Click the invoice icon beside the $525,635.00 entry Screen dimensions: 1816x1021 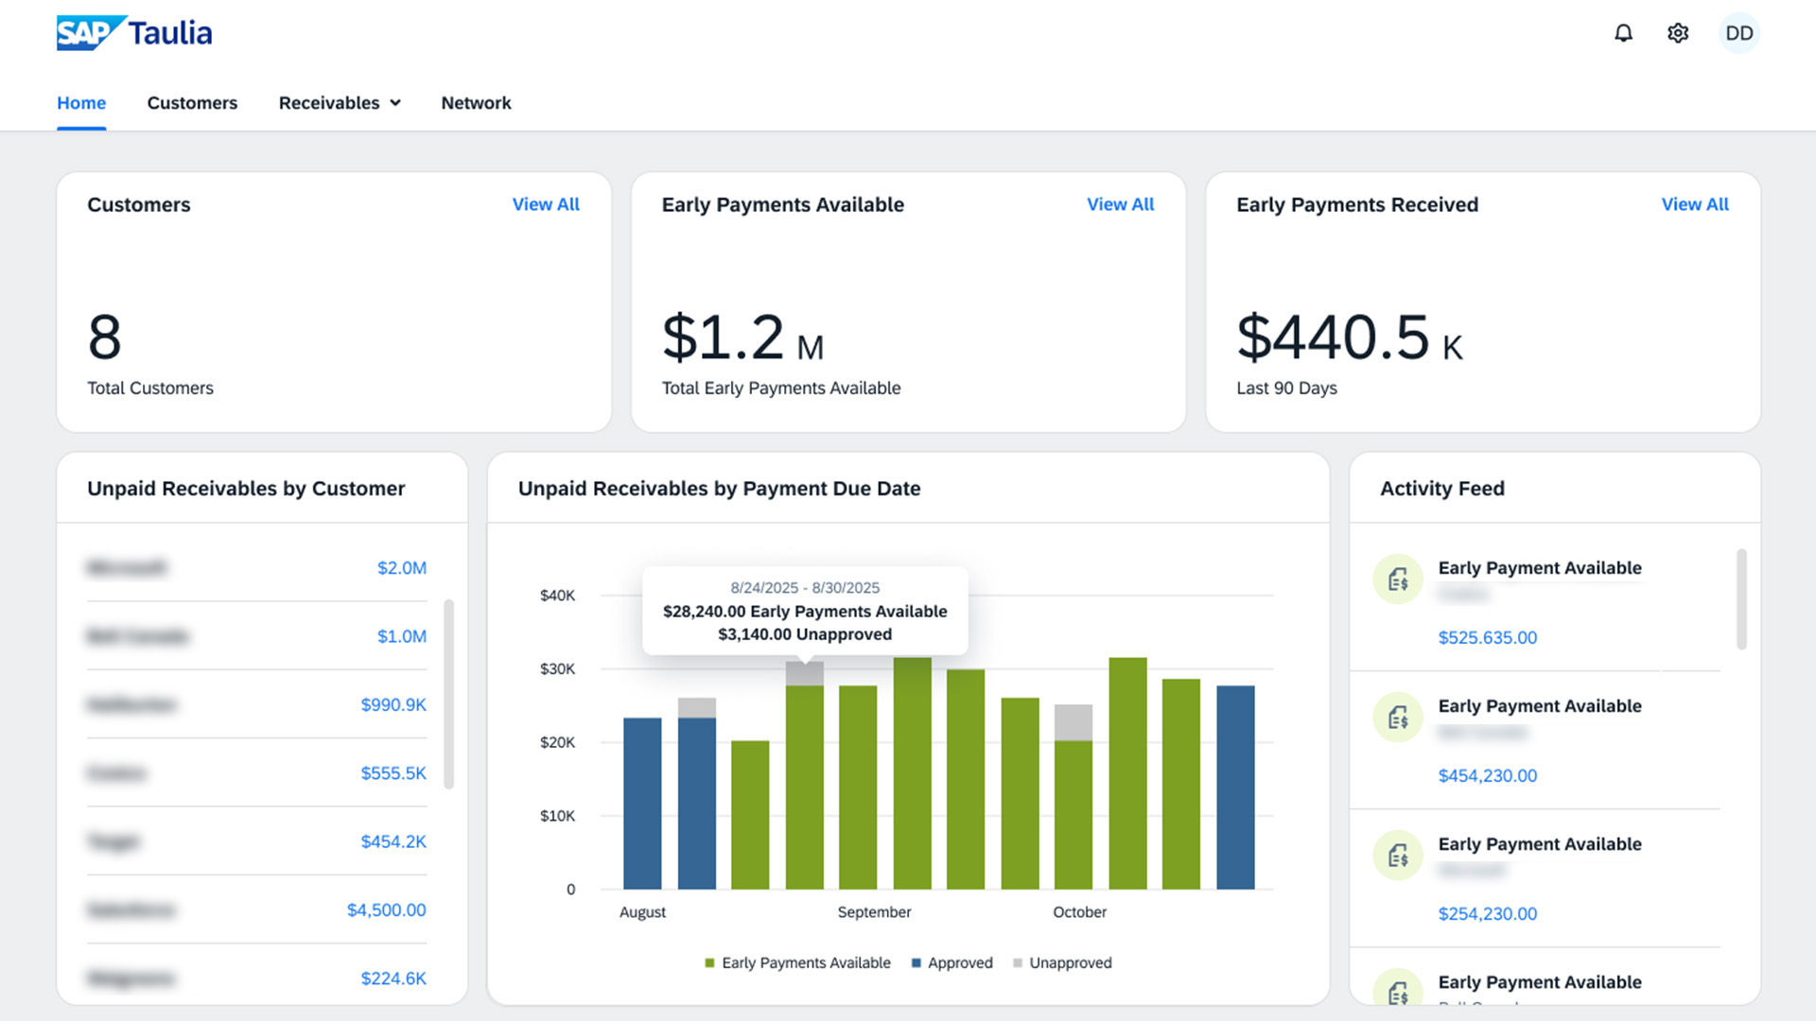pyautogui.click(x=1397, y=580)
